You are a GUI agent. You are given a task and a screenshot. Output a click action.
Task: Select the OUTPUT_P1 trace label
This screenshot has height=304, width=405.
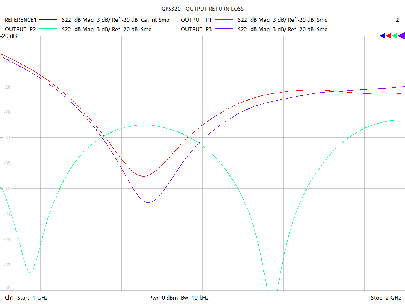(196, 20)
